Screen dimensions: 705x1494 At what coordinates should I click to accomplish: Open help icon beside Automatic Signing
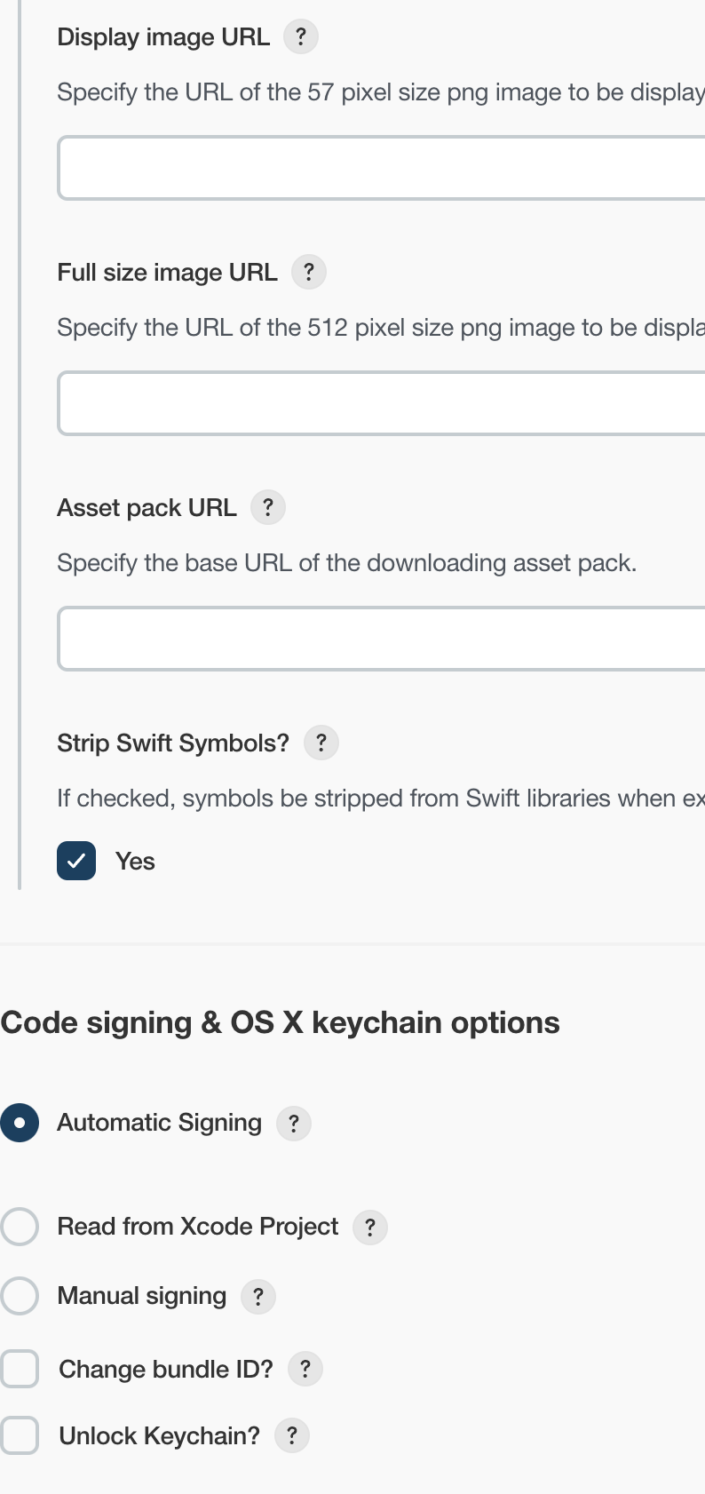tap(294, 1124)
